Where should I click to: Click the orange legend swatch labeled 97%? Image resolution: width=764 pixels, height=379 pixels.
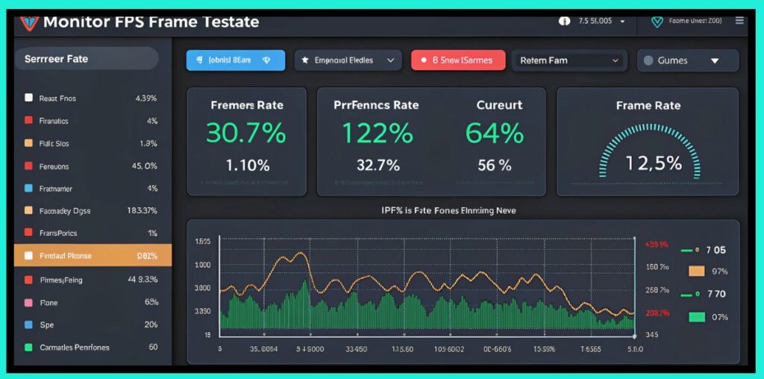697,271
